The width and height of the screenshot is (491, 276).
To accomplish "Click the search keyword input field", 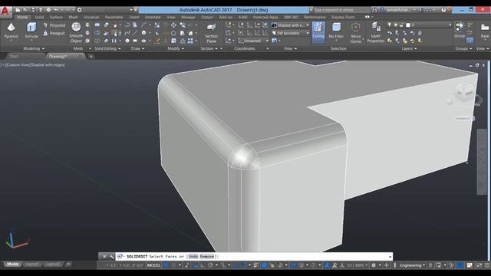I will 341,10.
